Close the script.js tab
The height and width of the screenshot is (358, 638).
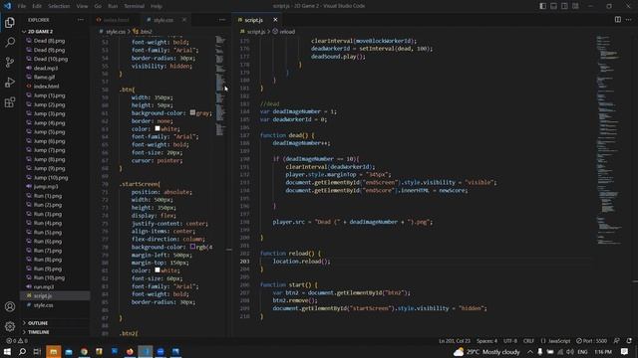[x=275, y=20]
